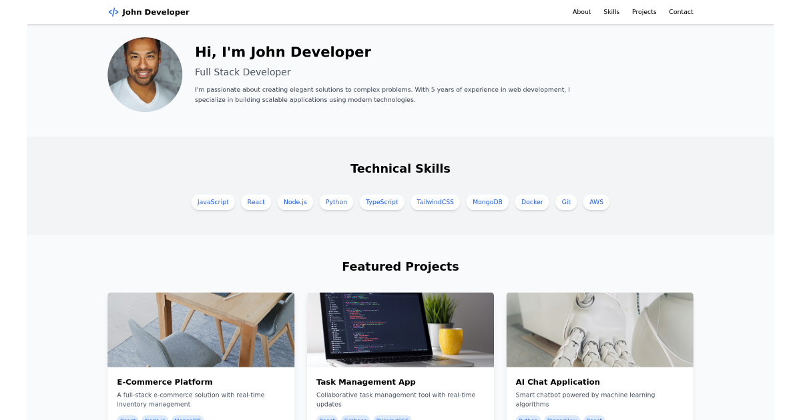Open the E-Commerce Platform project image
Screen dimensions: 801x420
tap(200, 329)
